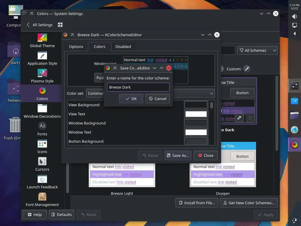Screen dimensions: 301x226
Task: Open Fonts settings
Action: tap(42, 129)
